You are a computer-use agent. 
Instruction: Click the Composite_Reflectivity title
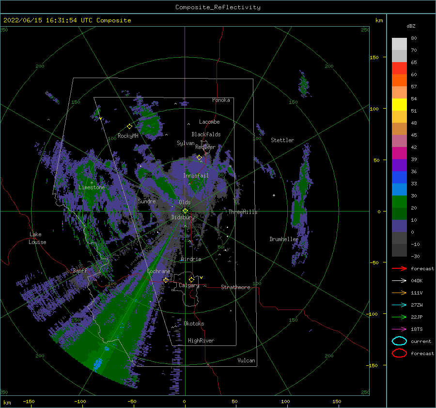coord(218,7)
